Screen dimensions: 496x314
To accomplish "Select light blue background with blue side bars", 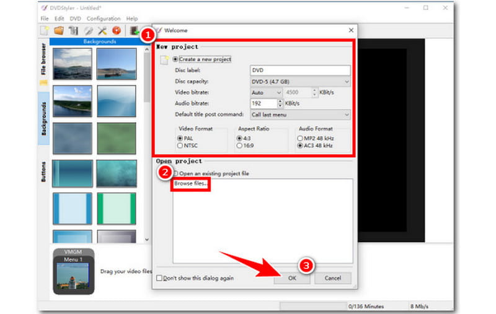I will (73, 209).
